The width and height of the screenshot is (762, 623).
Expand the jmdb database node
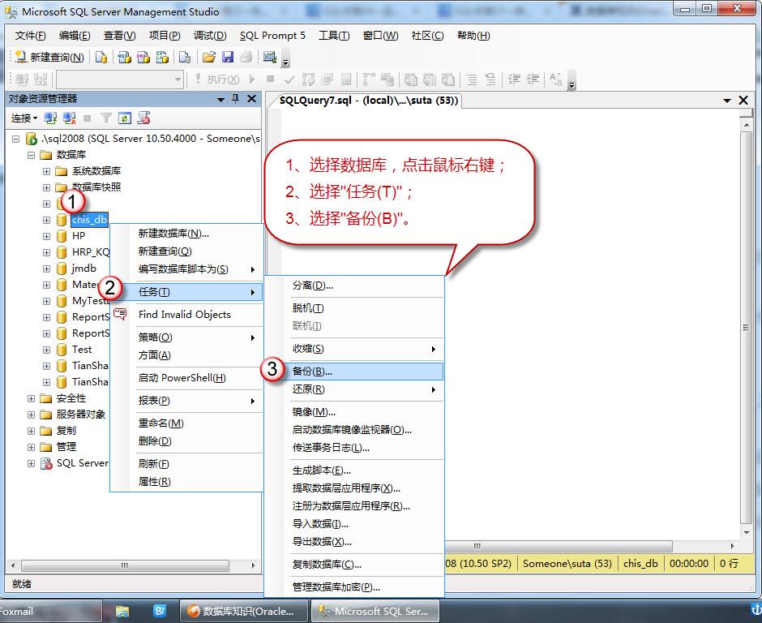46,269
